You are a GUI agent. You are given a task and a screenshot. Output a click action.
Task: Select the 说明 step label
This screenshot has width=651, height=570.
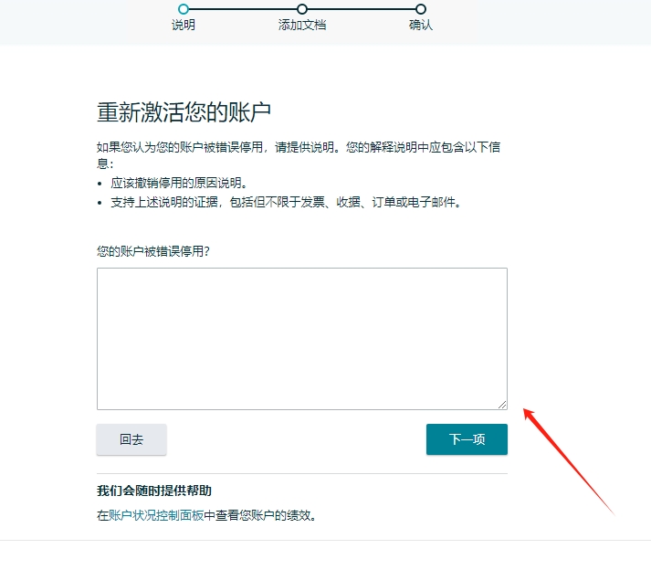click(184, 25)
